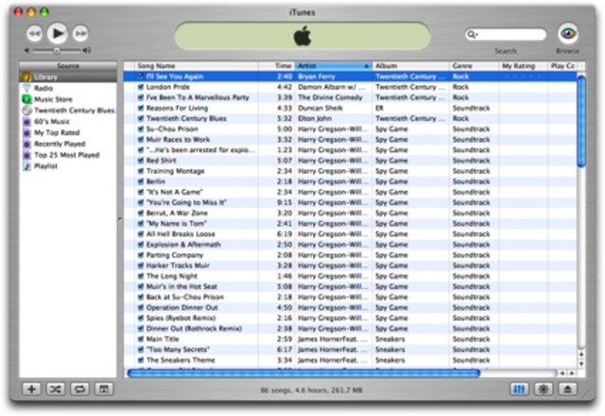The image size is (605, 416).
Task: Skip to next track with forward button
Action: pos(80,34)
